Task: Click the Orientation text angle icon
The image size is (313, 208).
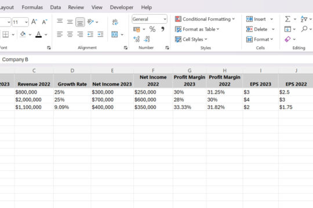Action: (90, 22)
